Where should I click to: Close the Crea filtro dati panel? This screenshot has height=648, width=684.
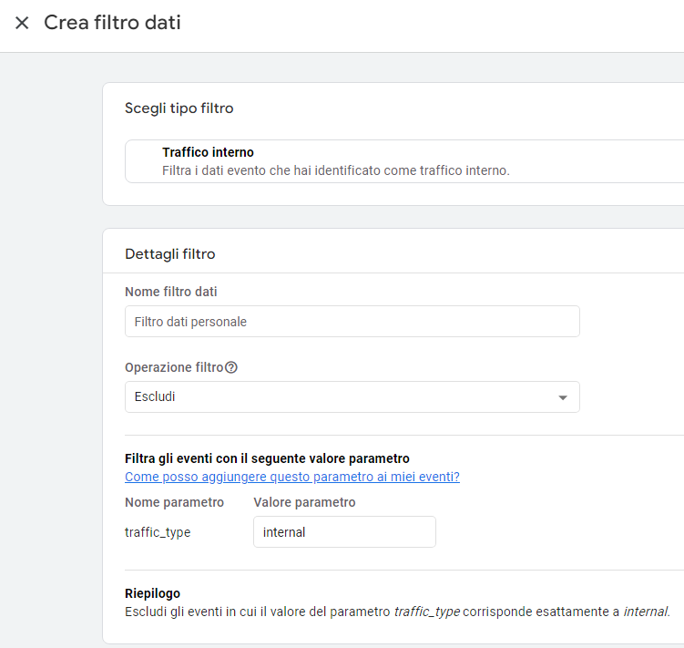22,23
